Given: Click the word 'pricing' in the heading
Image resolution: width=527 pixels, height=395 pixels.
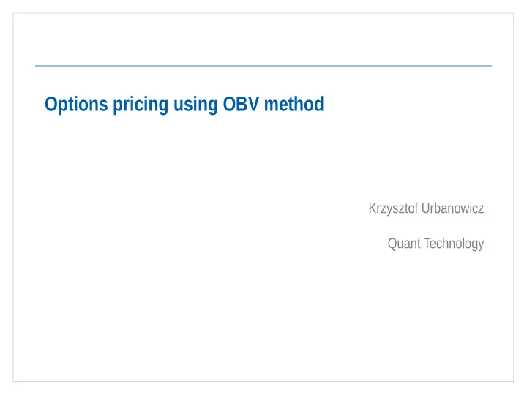Looking at the screenshot, I should point(141,105).
